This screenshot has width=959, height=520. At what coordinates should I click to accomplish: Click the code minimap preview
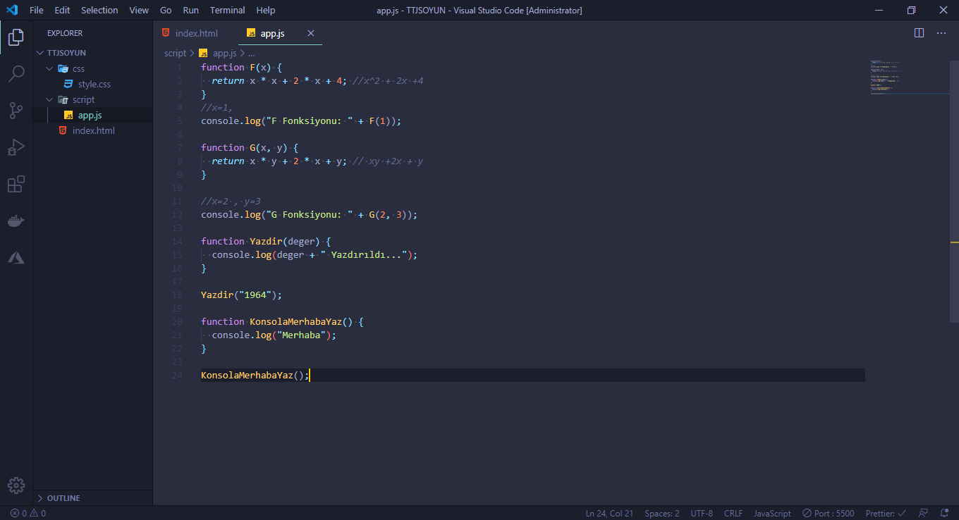pyautogui.click(x=885, y=78)
